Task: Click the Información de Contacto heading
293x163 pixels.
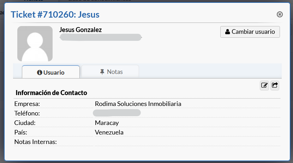Action: point(51,93)
